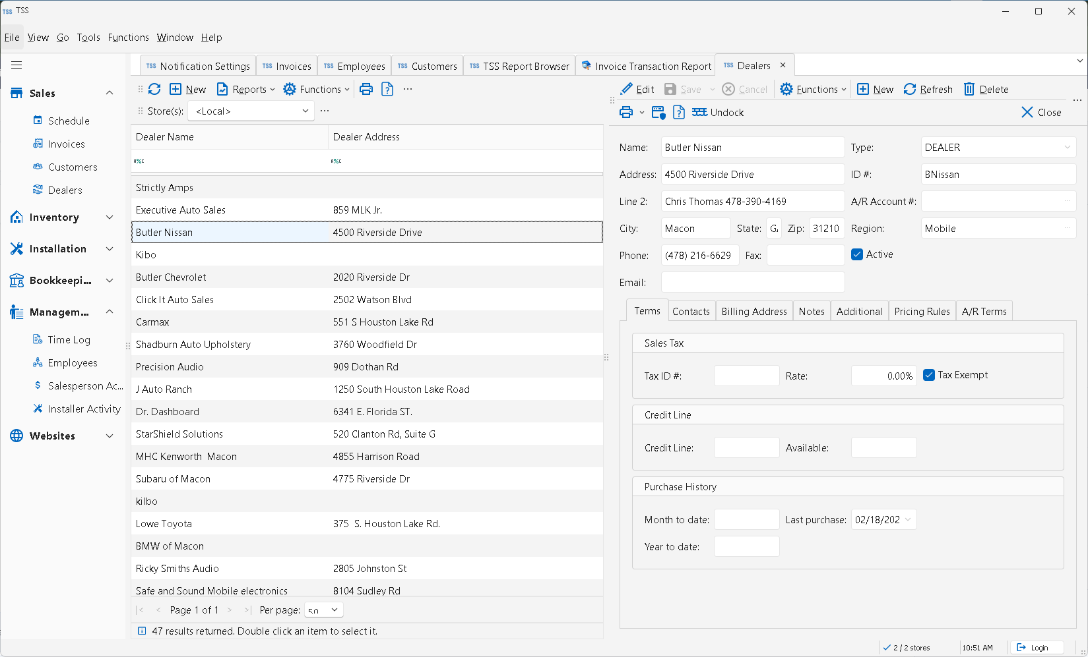This screenshot has width=1088, height=657.
Task: Open the Store(s) dropdown
Action: point(251,111)
